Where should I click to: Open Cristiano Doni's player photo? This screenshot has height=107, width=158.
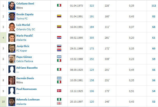coord(12,6)
